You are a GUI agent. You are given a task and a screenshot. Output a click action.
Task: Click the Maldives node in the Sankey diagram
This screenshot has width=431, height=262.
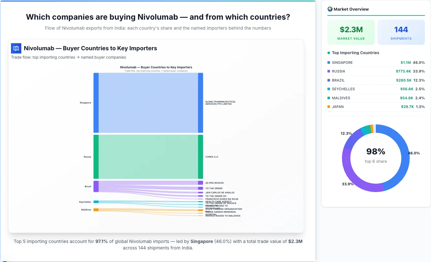[x=95, y=209]
